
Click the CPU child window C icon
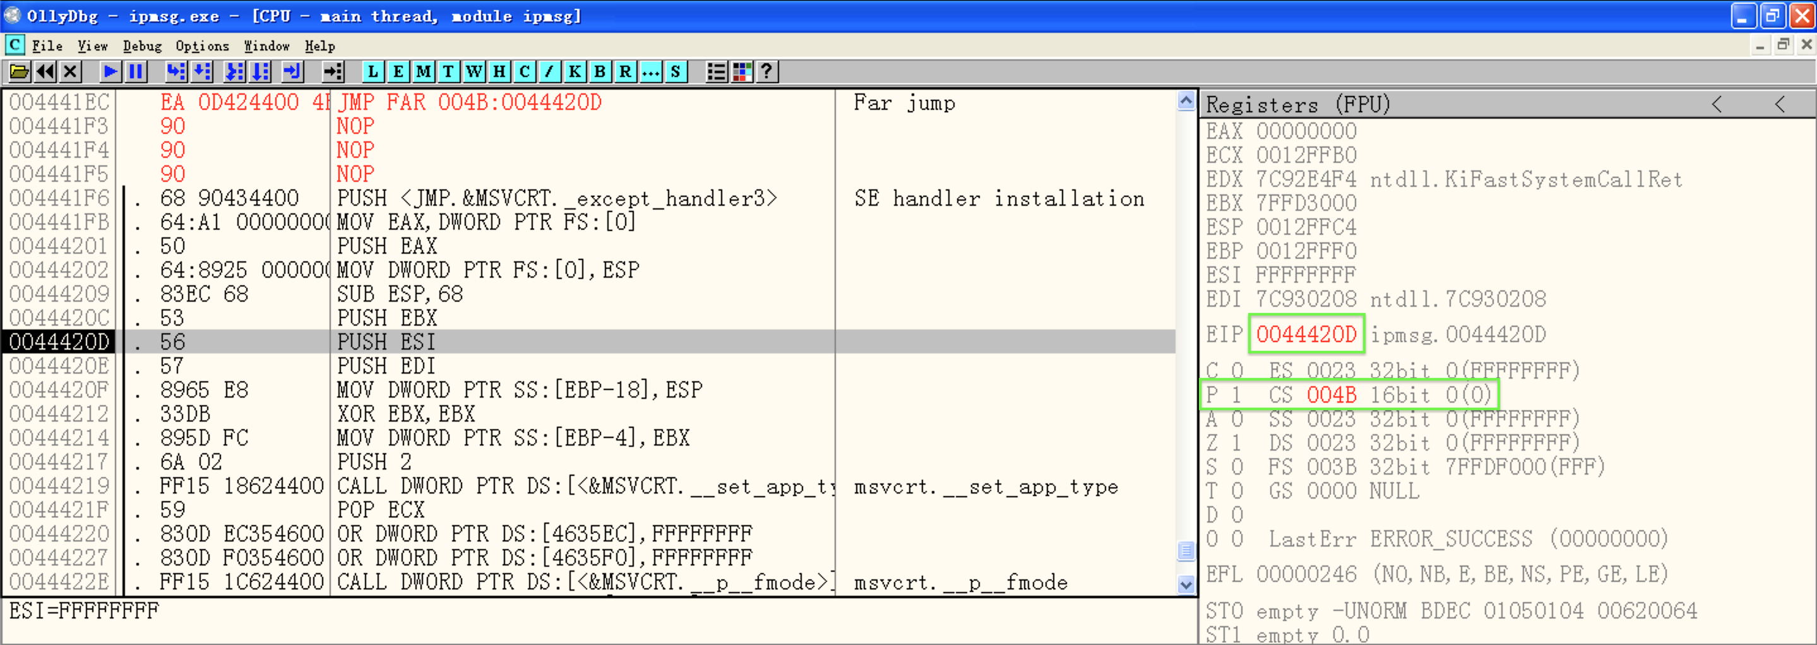[14, 45]
